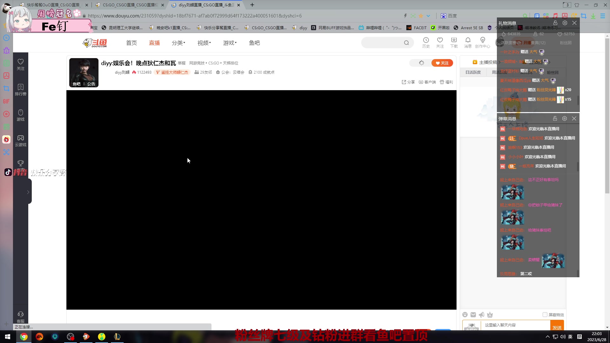Switch to the 日活跃度 tab
The image size is (610, 343).
[x=473, y=72]
